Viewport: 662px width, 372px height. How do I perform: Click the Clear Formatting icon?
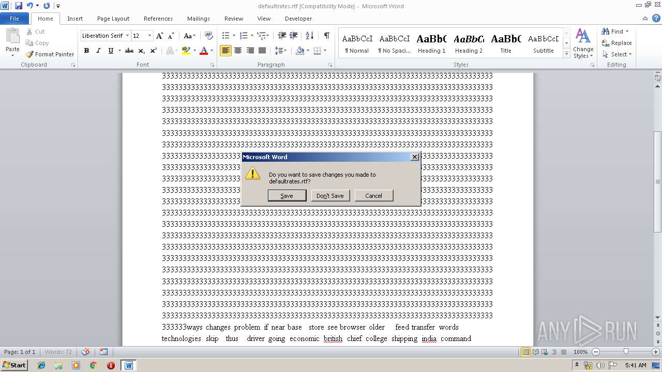(209, 36)
